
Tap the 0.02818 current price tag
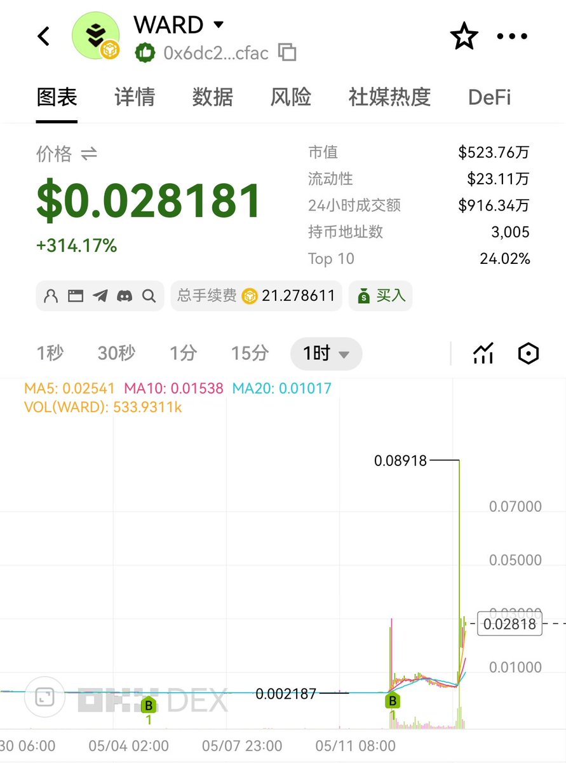click(x=509, y=624)
